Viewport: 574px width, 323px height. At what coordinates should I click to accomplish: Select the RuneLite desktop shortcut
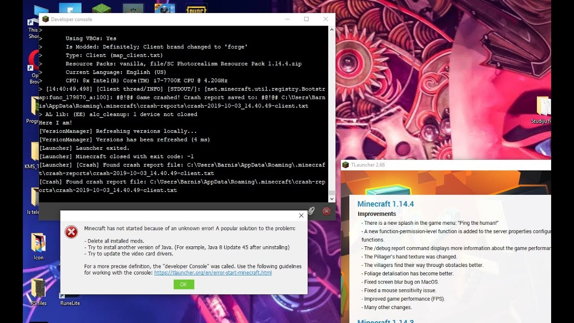[x=70, y=300]
